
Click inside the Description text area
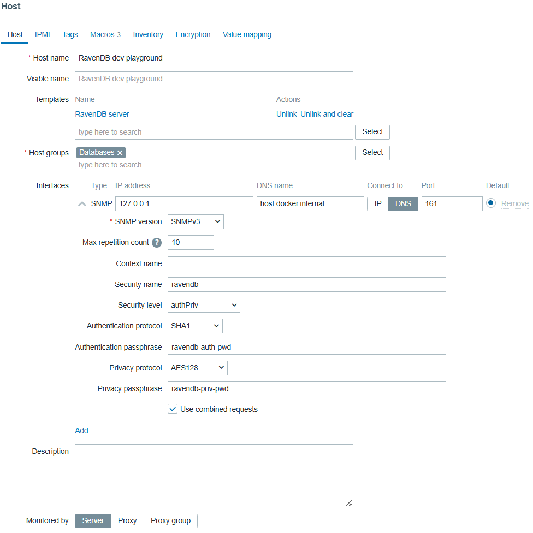click(214, 476)
